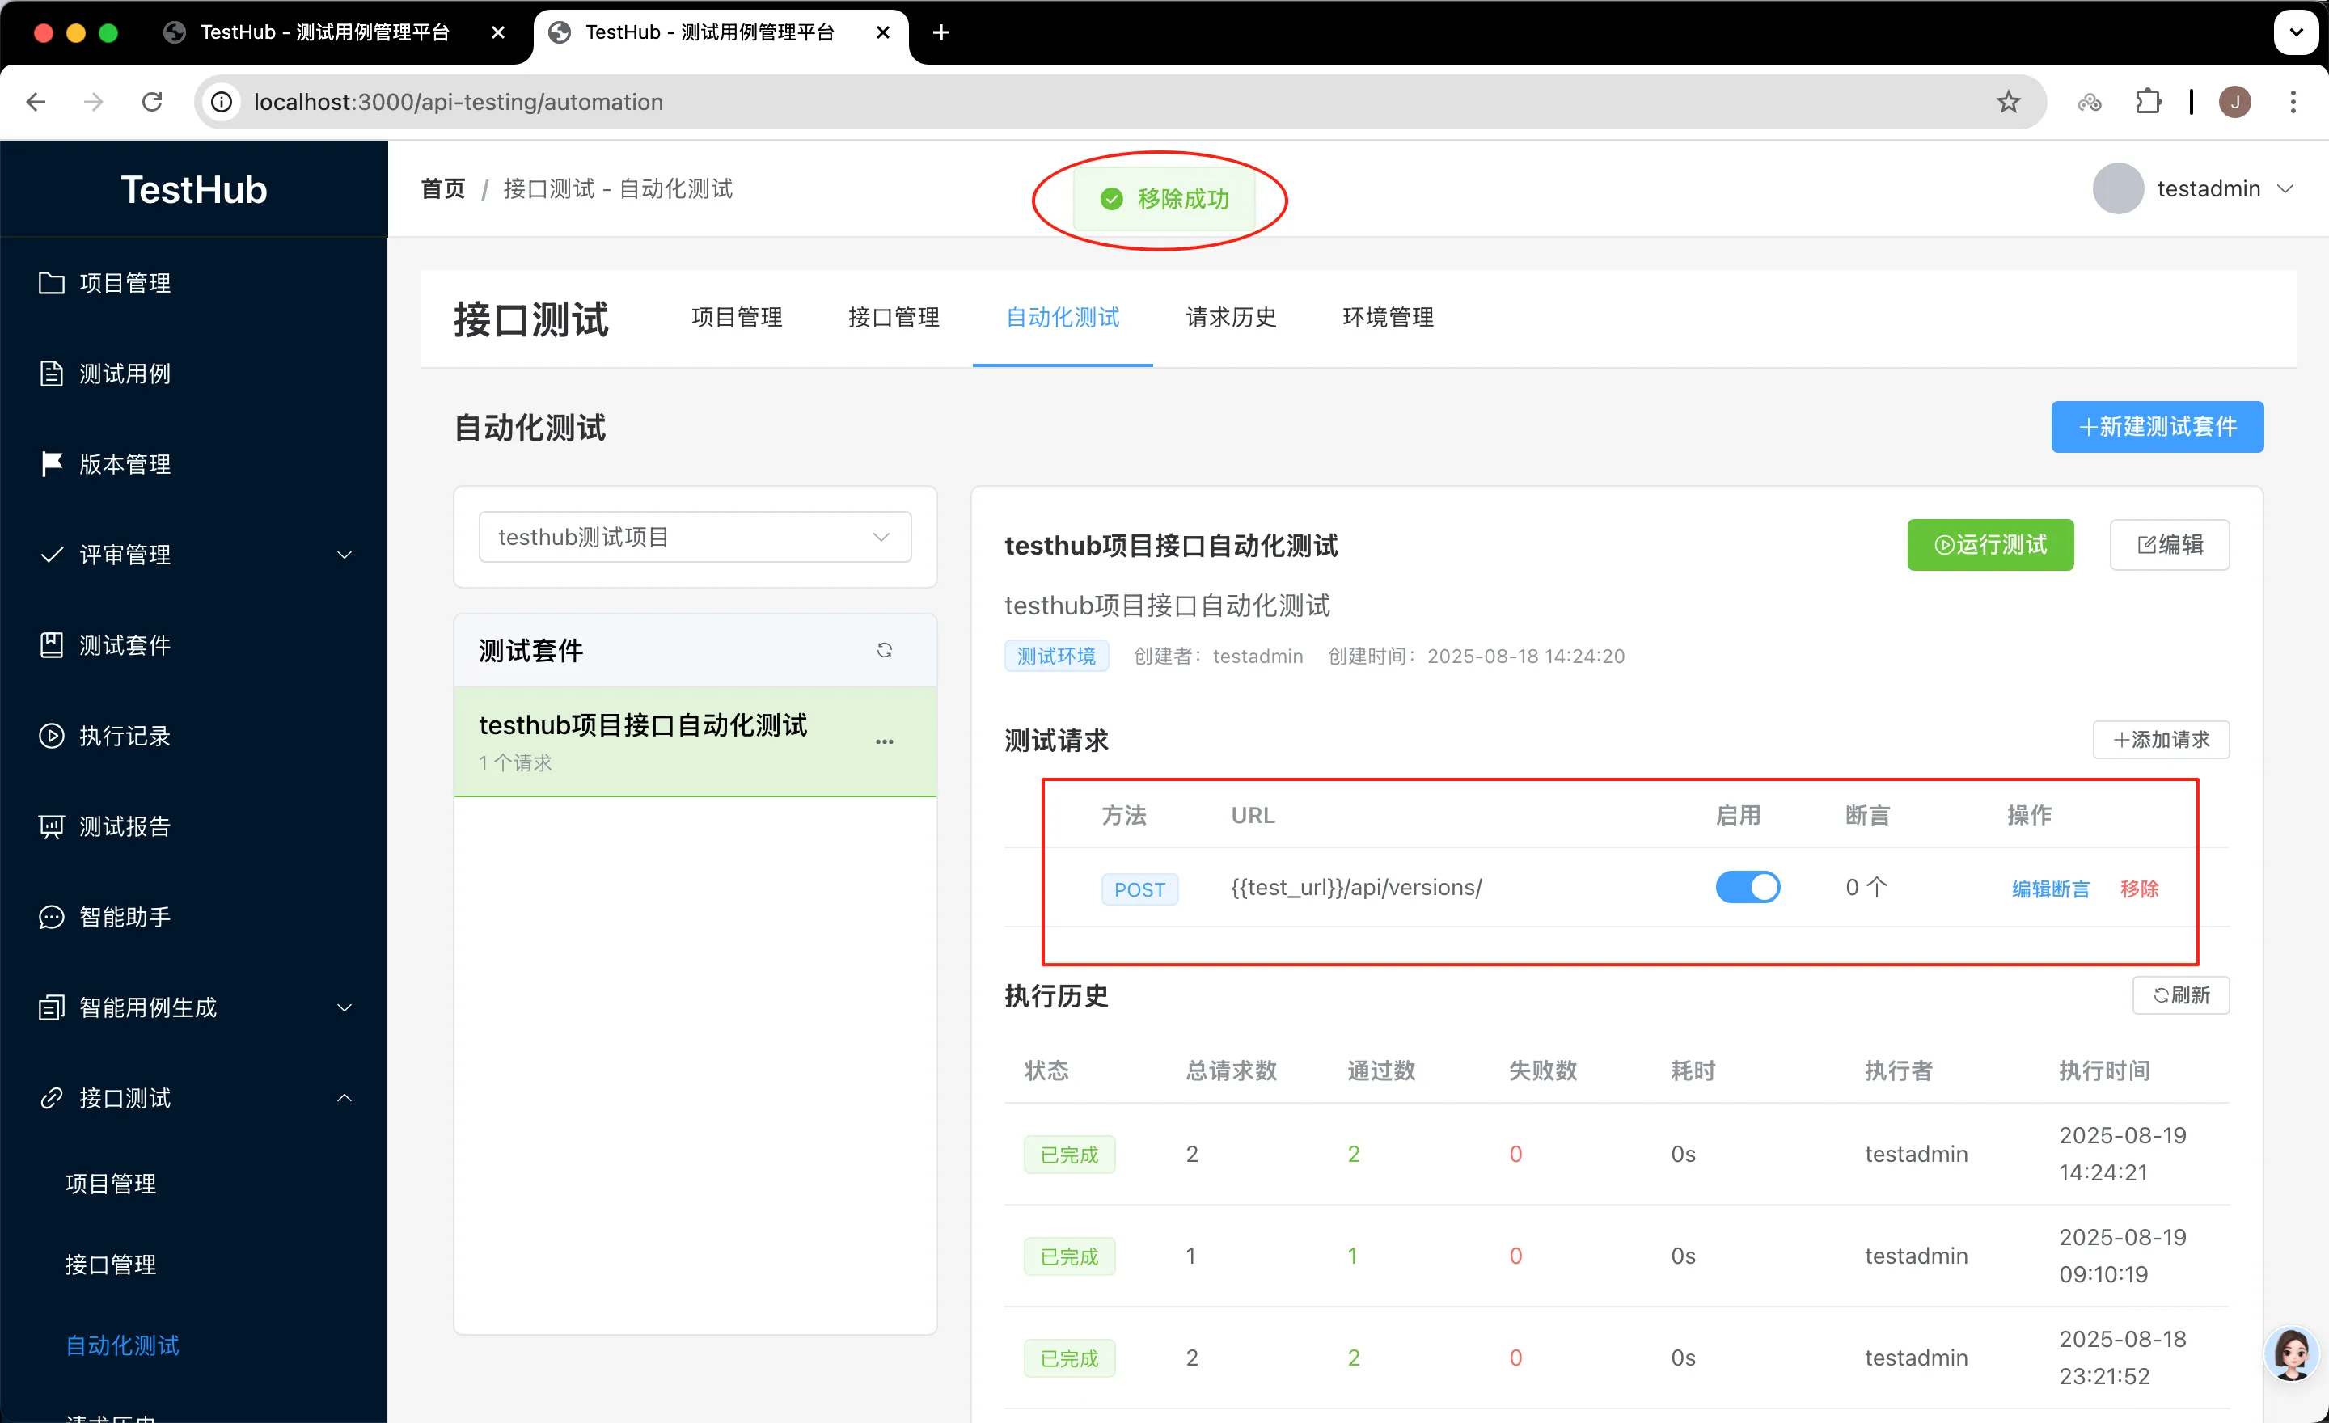Open 执行记录 play icon in sidebar
This screenshot has width=2329, height=1423.
coord(51,735)
